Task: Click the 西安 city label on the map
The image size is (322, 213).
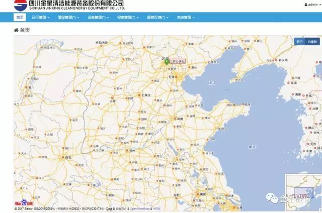Action: [68, 157]
